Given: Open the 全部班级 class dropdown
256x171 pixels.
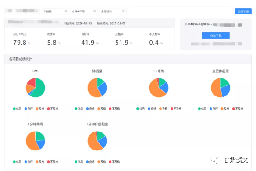Looking at the screenshot, I should [113, 11].
